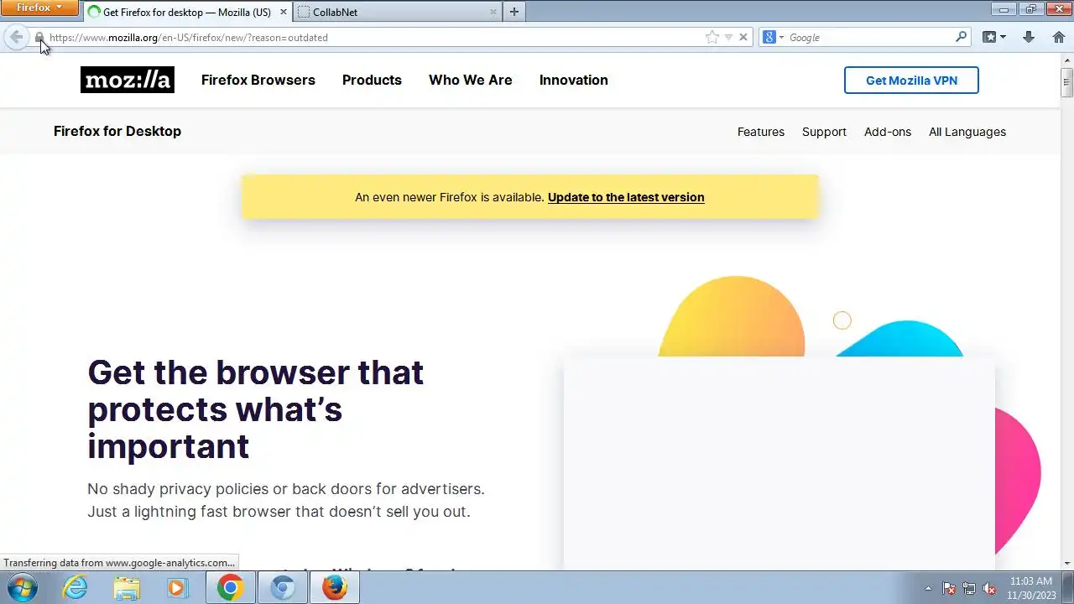The height and width of the screenshot is (604, 1074).
Task: Open the All Languages link
Action: [x=967, y=132]
